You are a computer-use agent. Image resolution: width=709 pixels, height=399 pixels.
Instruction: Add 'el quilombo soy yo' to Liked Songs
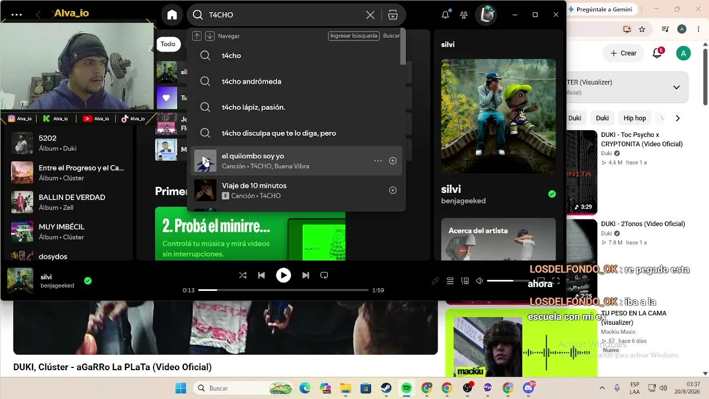(x=393, y=161)
